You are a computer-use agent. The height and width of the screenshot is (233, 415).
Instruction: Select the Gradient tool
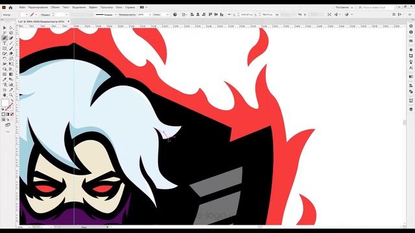(x=11, y=74)
